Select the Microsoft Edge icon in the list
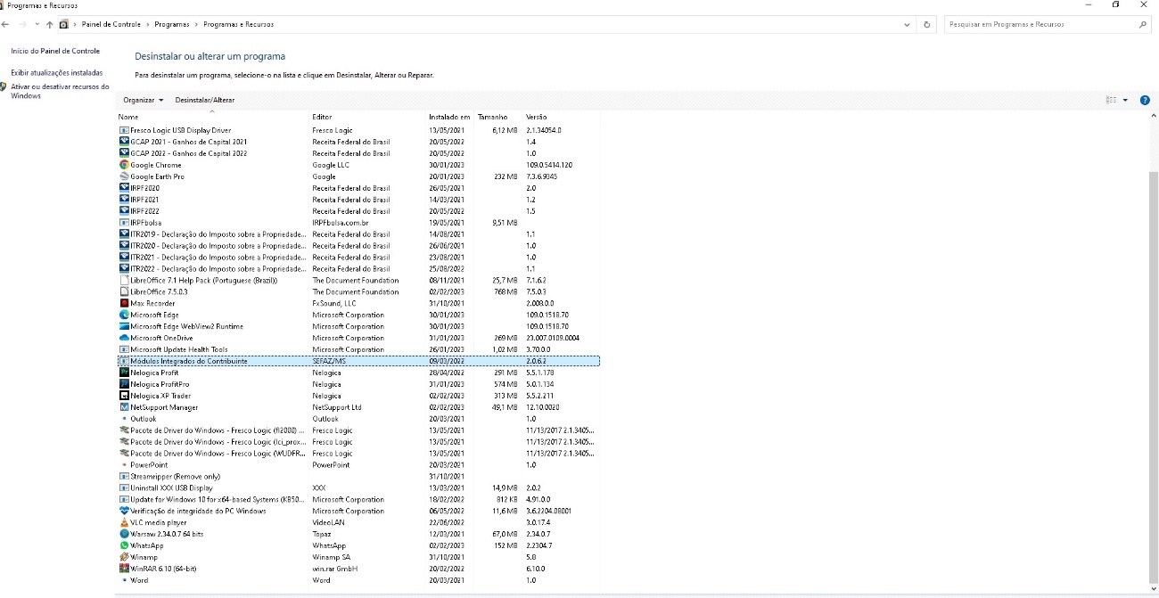The image size is (1159, 598). click(x=124, y=315)
